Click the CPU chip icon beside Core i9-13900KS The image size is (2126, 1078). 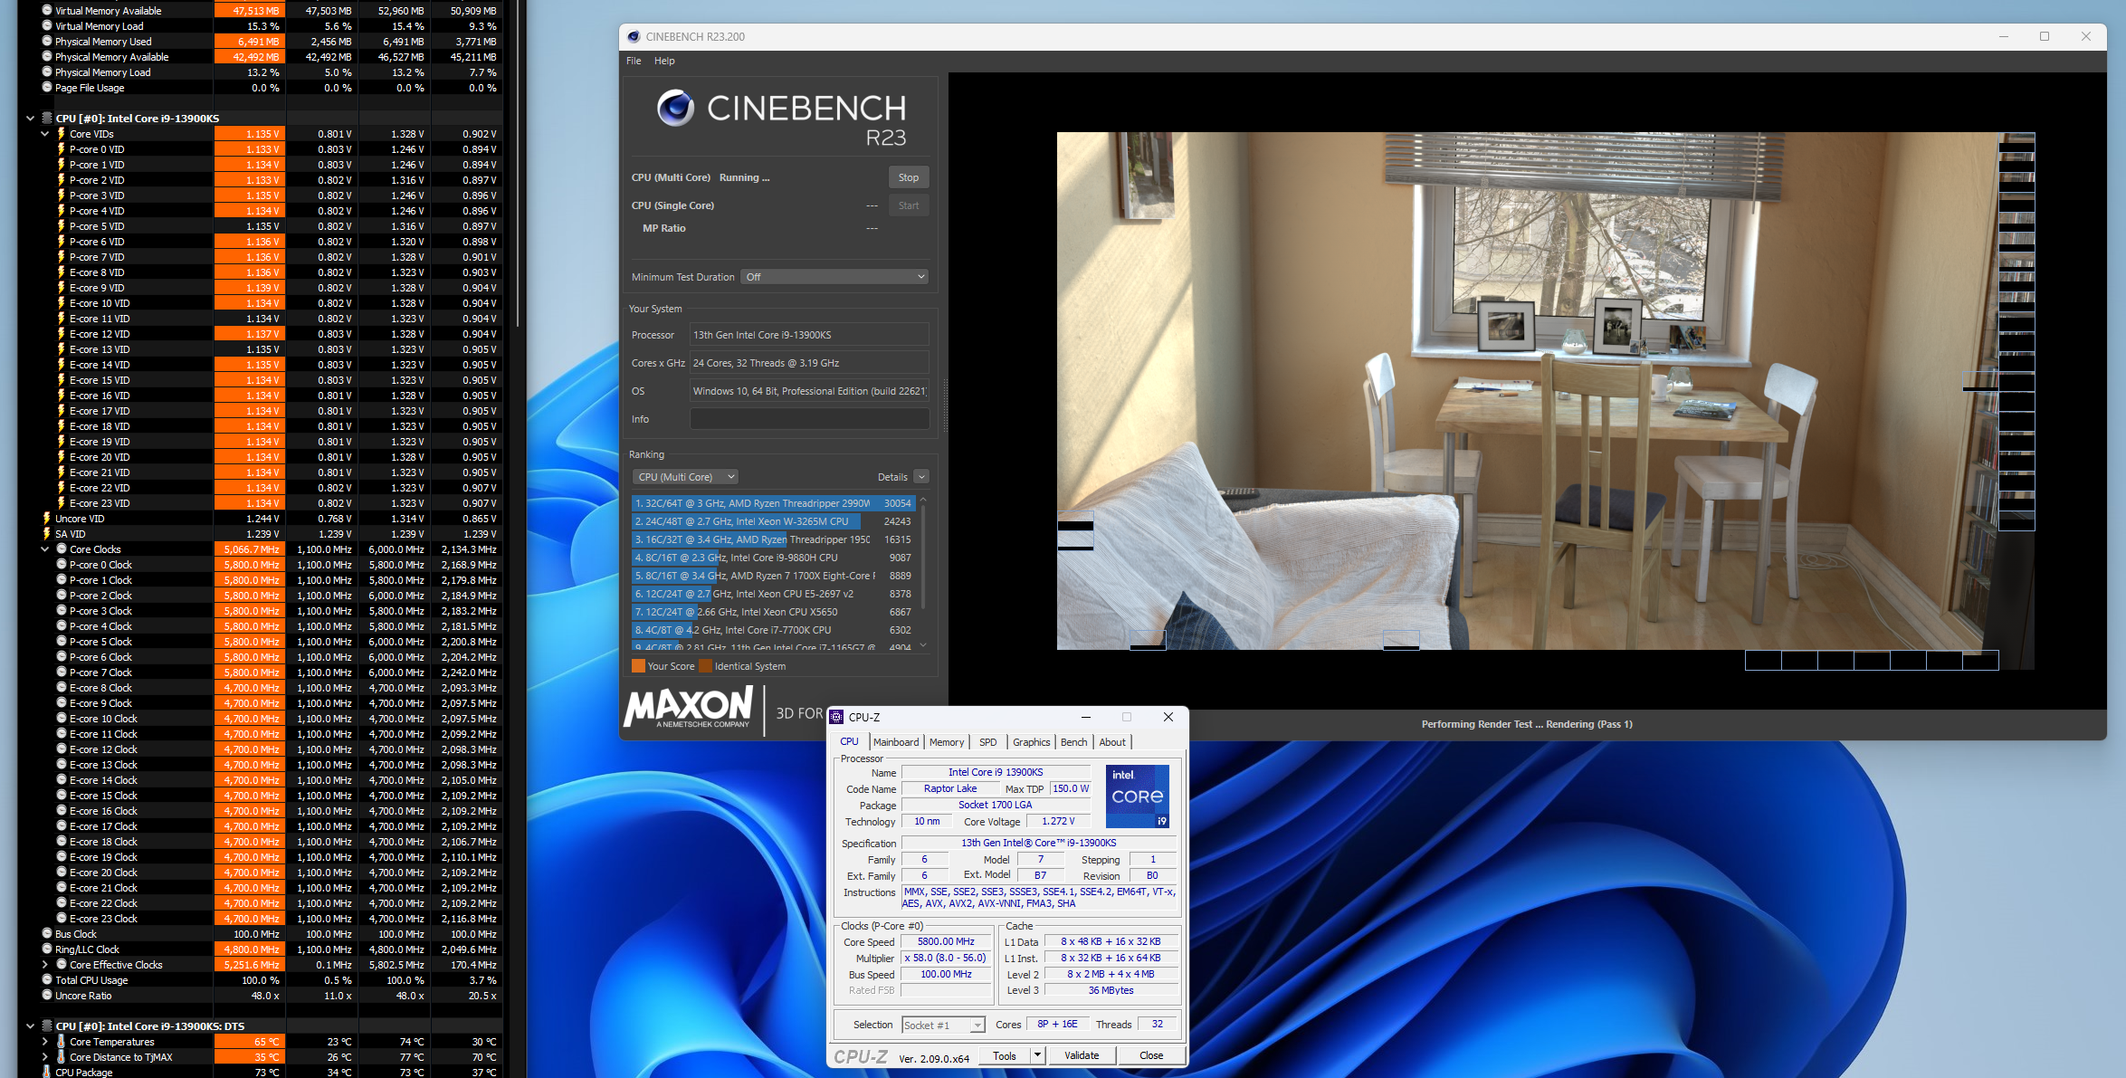point(47,119)
